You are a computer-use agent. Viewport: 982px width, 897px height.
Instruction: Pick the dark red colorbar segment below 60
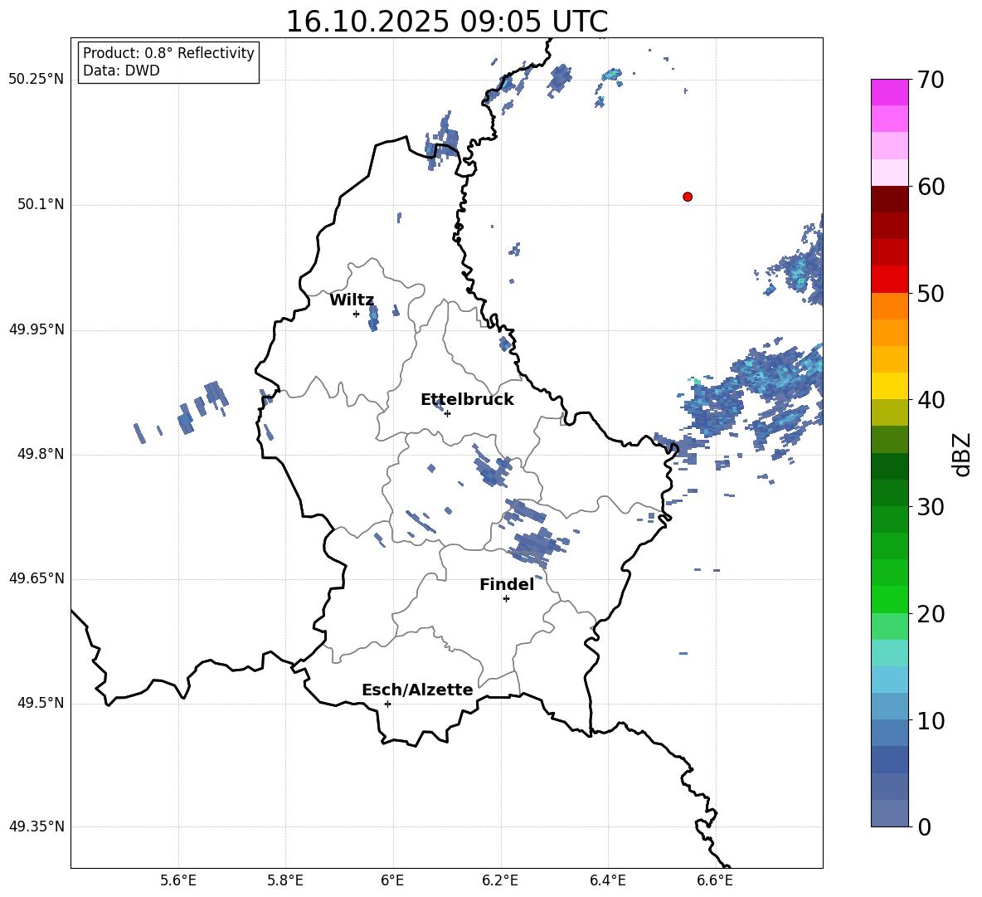pyautogui.click(x=889, y=200)
